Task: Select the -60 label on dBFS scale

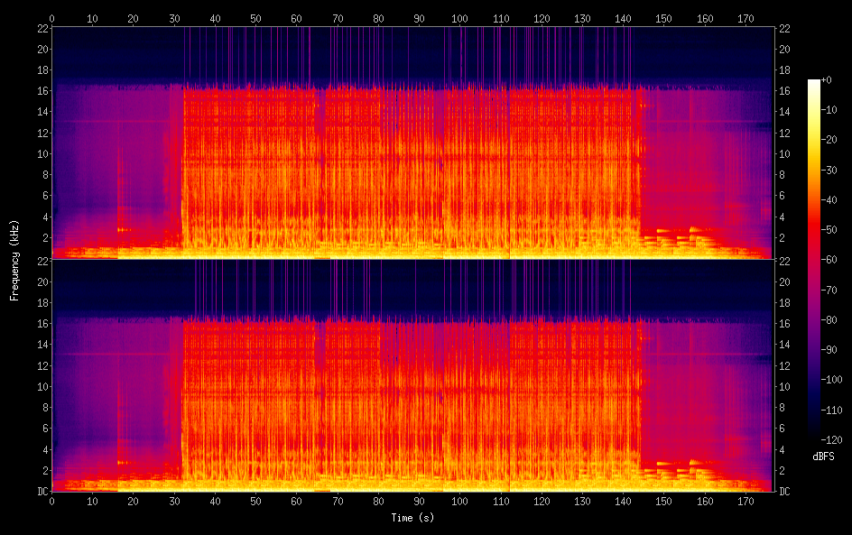Action: point(829,260)
